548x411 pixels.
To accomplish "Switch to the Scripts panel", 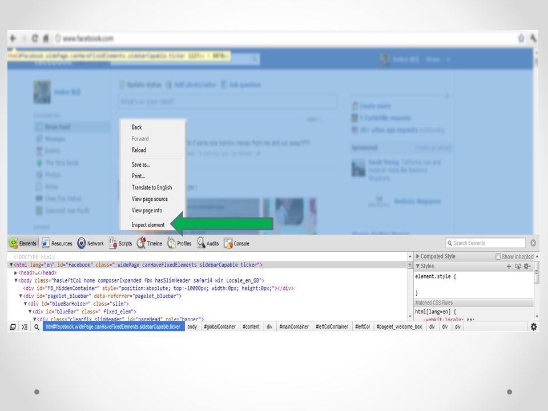I will point(120,243).
